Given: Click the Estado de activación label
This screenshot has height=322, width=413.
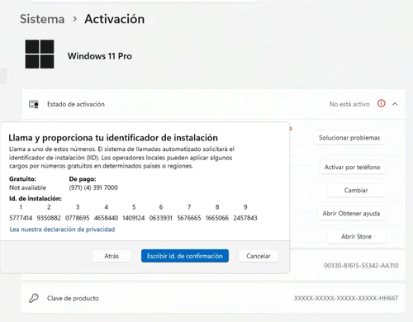Looking at the screenshot, I should pyautogui.click(x=76, y=104).
